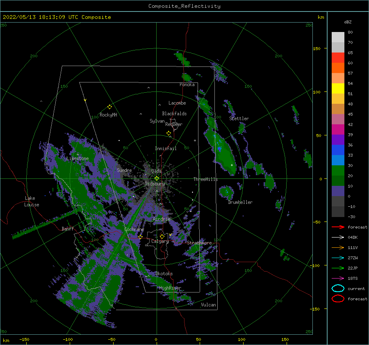
Task: Pick the bright yellow swatch in dBZ legend
Action: (x=338, y=89)
